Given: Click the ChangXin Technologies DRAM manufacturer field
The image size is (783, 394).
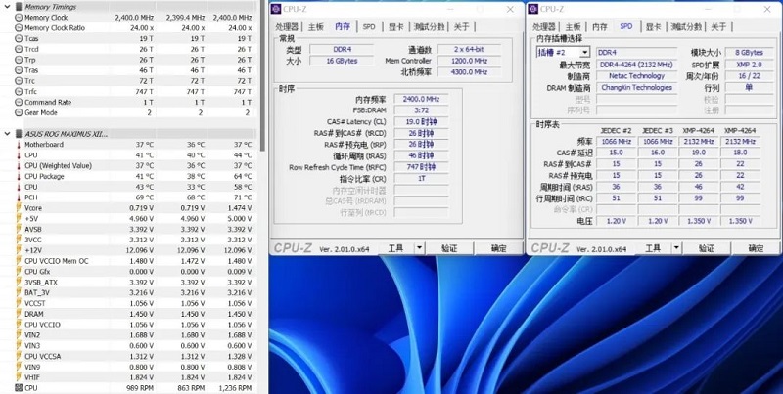Looking at the screenshot, I should click(636, 87).
